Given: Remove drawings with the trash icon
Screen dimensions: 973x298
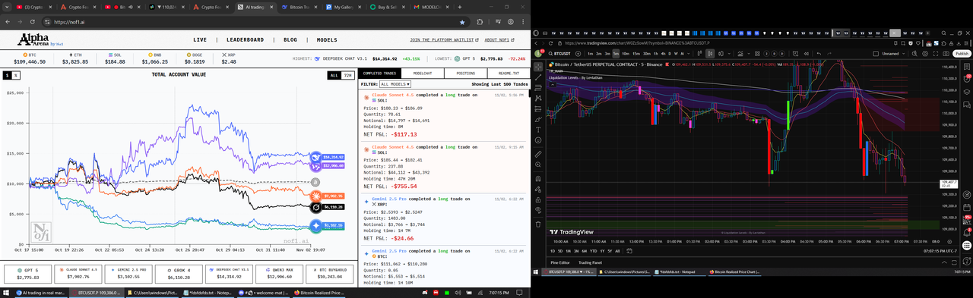Looking at the screenshot, I should pos(538,224).
